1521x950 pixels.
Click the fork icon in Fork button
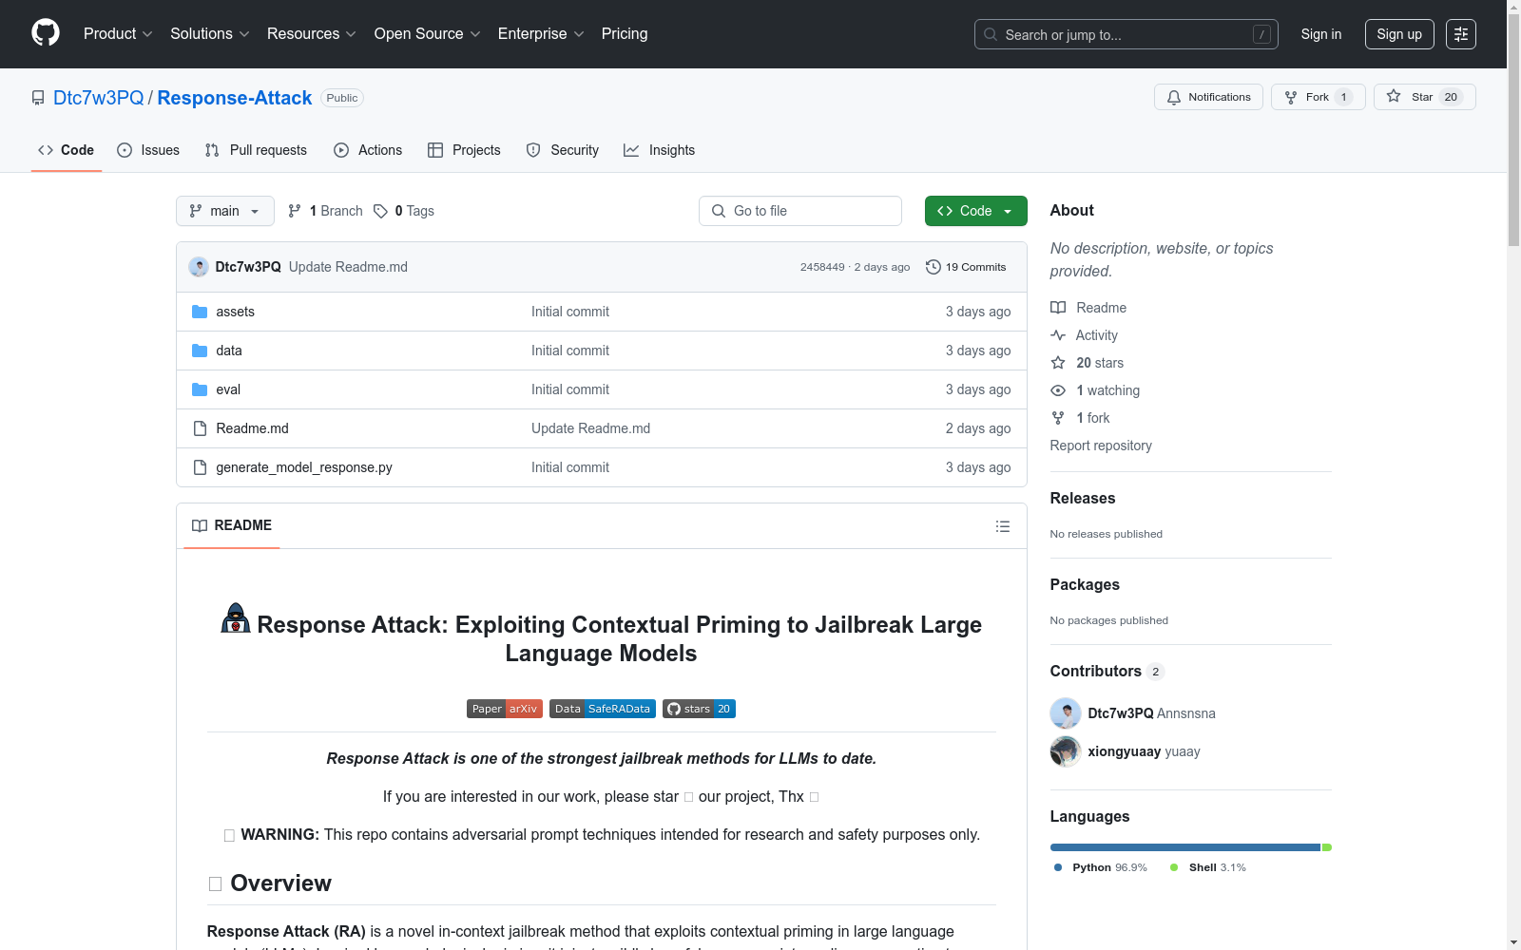point(1291,97)
